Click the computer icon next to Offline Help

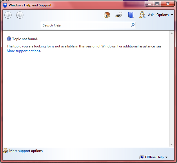click(x=142, y=157)
